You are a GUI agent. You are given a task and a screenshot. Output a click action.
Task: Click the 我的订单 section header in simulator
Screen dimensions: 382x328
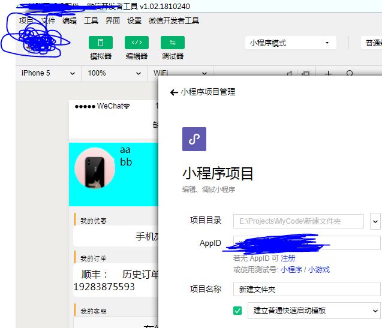[94, 258]
